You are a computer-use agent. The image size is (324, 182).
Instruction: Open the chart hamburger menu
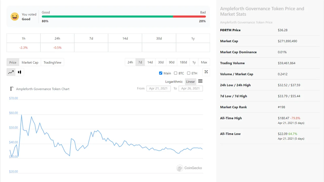pyautogui.click(x=200, y=81)
